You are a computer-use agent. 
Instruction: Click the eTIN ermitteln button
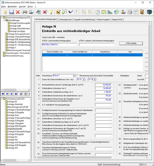[131, 43]
